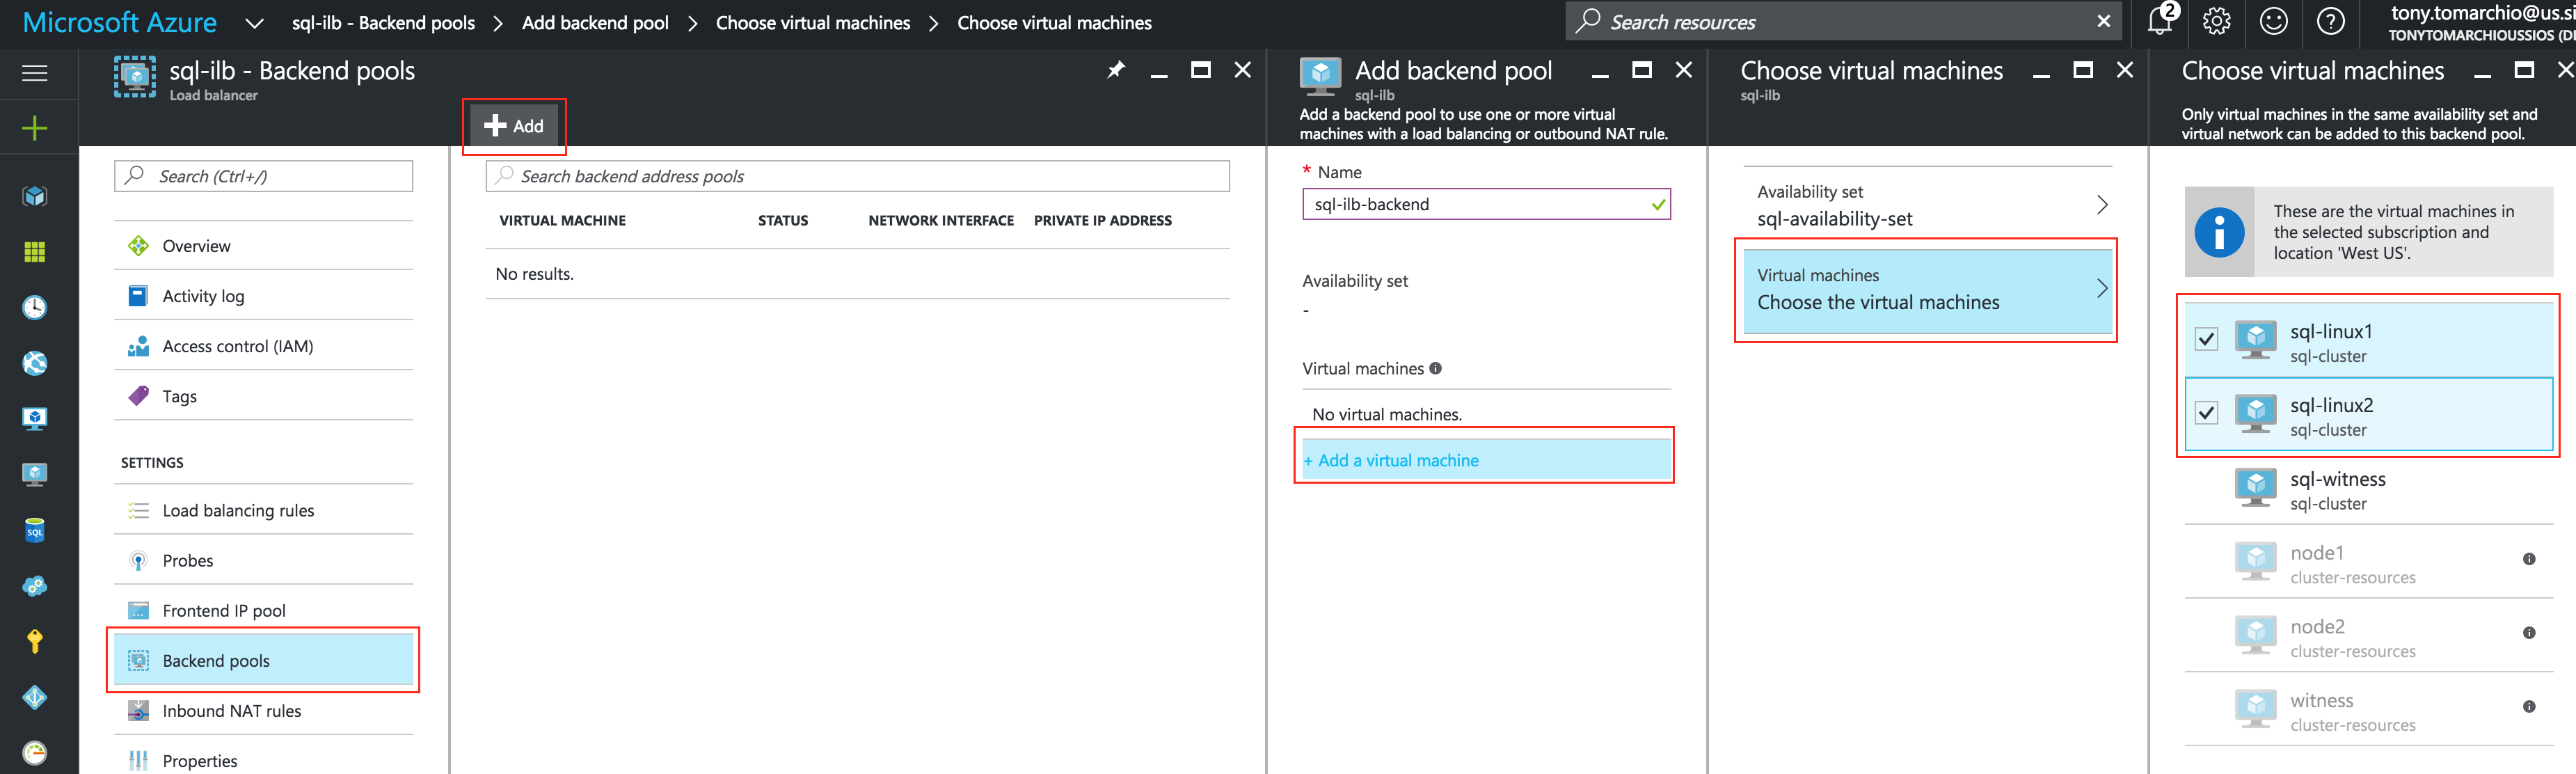Screen dimensions: 2576x774
Task: Click info icon next to witness
Action: click(x=2529, y=707)
